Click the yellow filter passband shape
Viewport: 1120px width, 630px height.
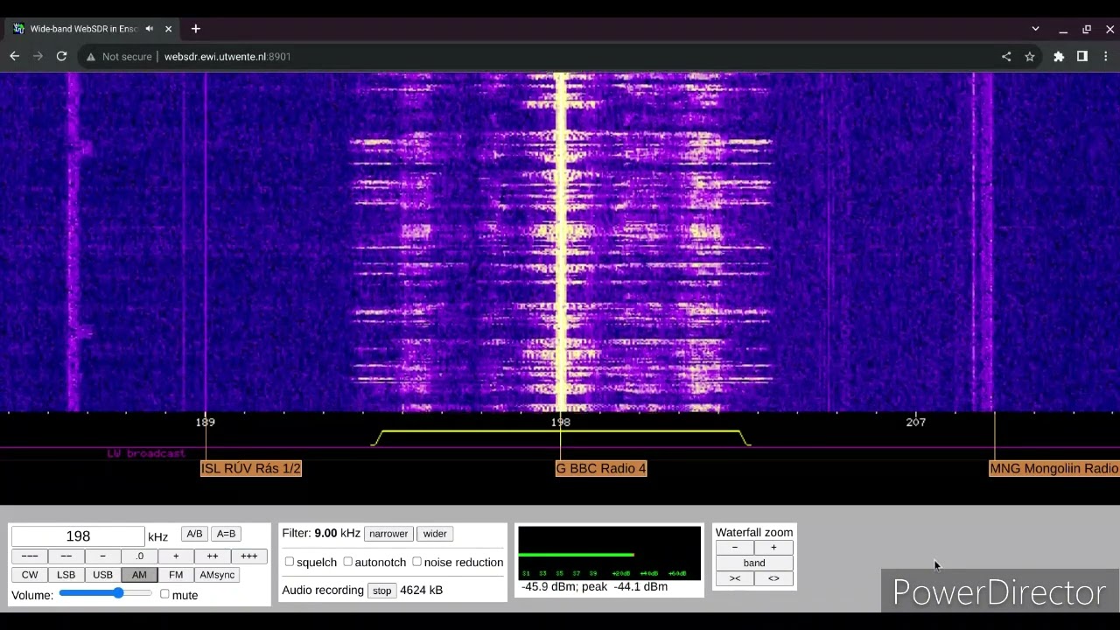(561, 437)
